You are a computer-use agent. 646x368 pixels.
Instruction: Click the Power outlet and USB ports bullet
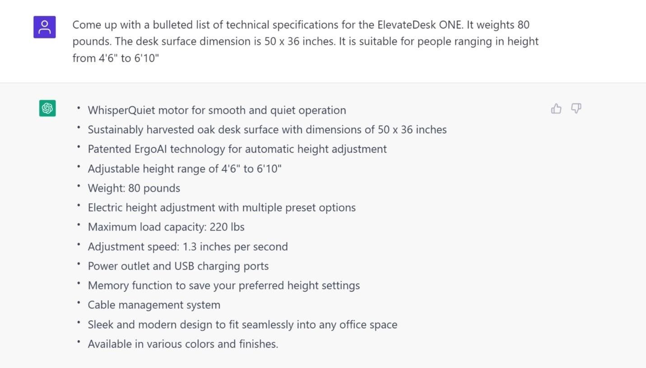(178, 266)
